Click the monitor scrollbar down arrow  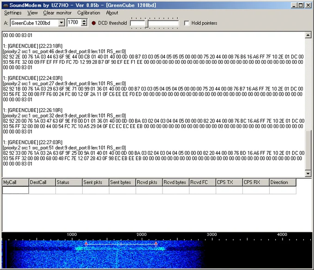point(308,173)
